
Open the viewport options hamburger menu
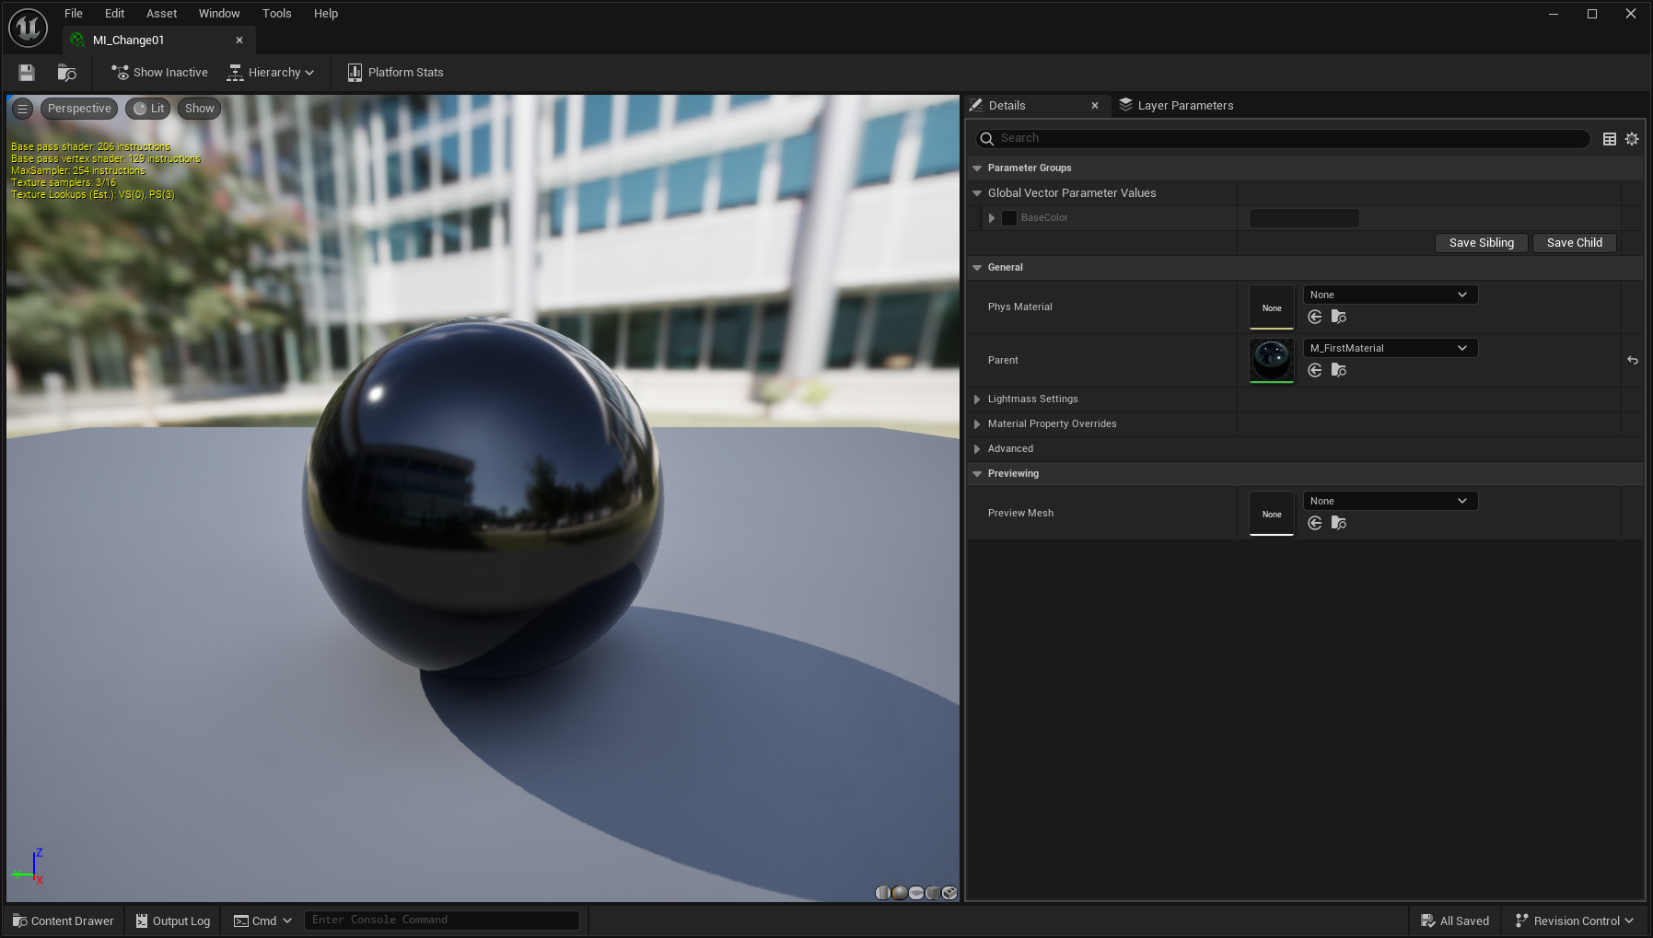[23, 109]
